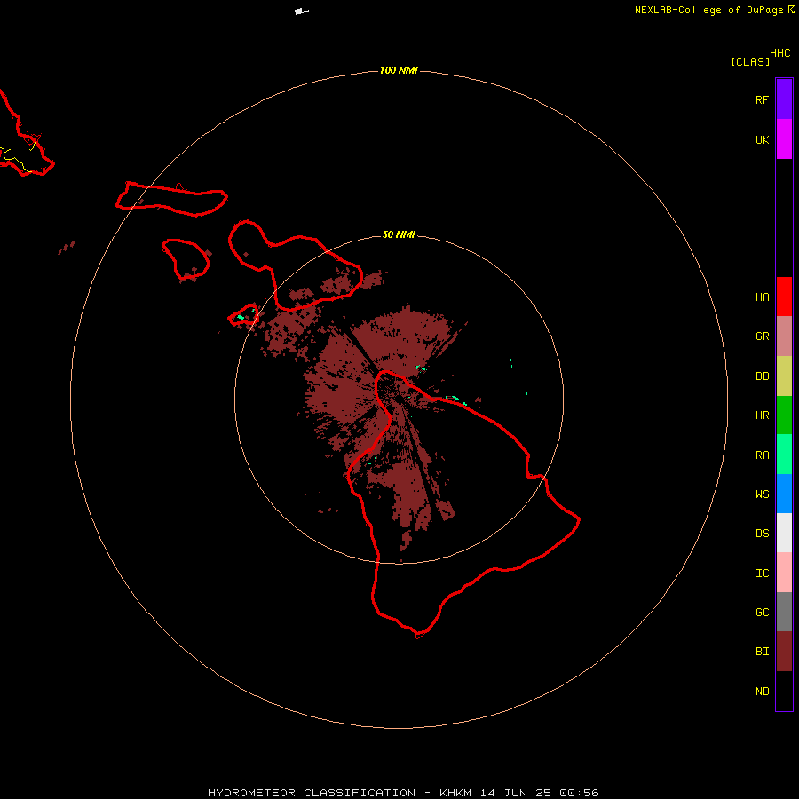Select the DS white legend swatch

[784, 533]
